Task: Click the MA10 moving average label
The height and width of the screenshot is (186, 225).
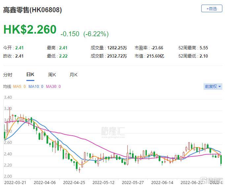Action: 36,87
